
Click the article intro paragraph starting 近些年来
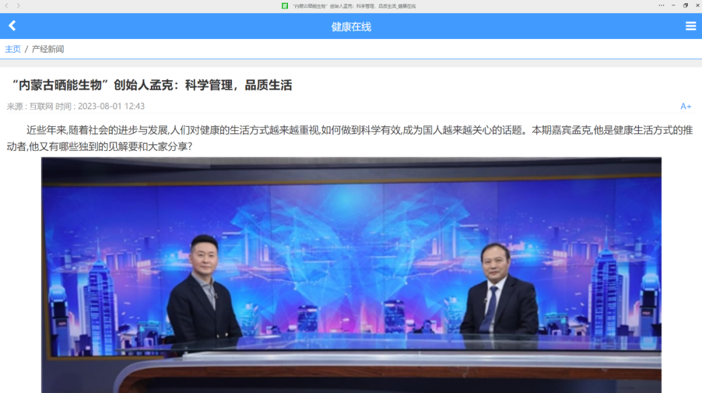tap(350, 138)
